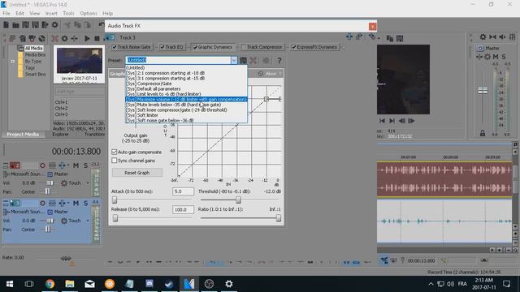Click the Open folder icon in toolbar
The height and width of the screenshot is (292, 520).
(x=15, y=25)
